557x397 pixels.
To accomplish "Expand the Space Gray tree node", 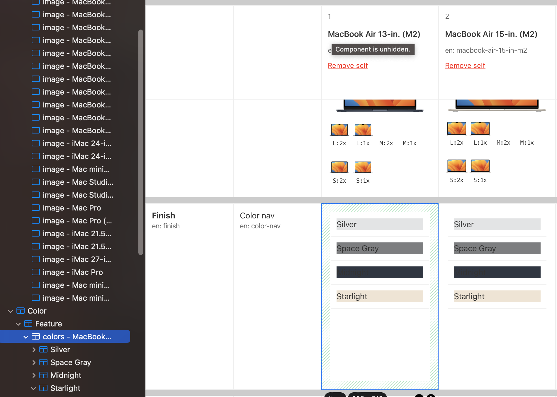I will (x=34, y=362).
